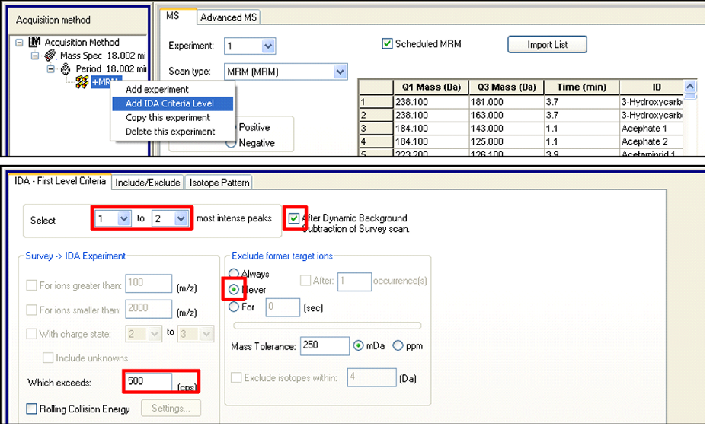Check With charge state checkbox
713x426 pixels.
tap(31, 334)
